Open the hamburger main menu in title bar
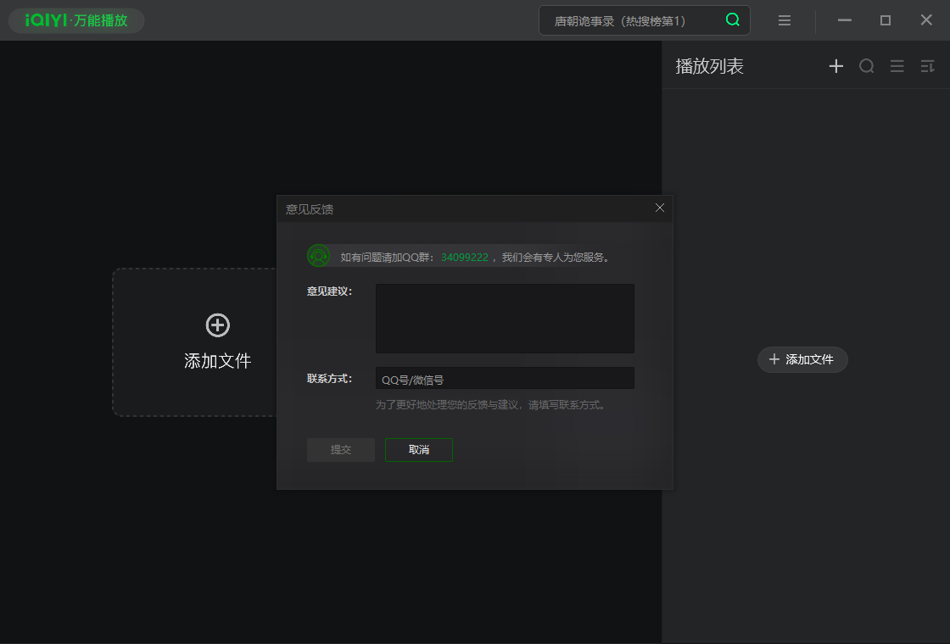Screen dimensions: 950x644 click(x=784, y=20)
